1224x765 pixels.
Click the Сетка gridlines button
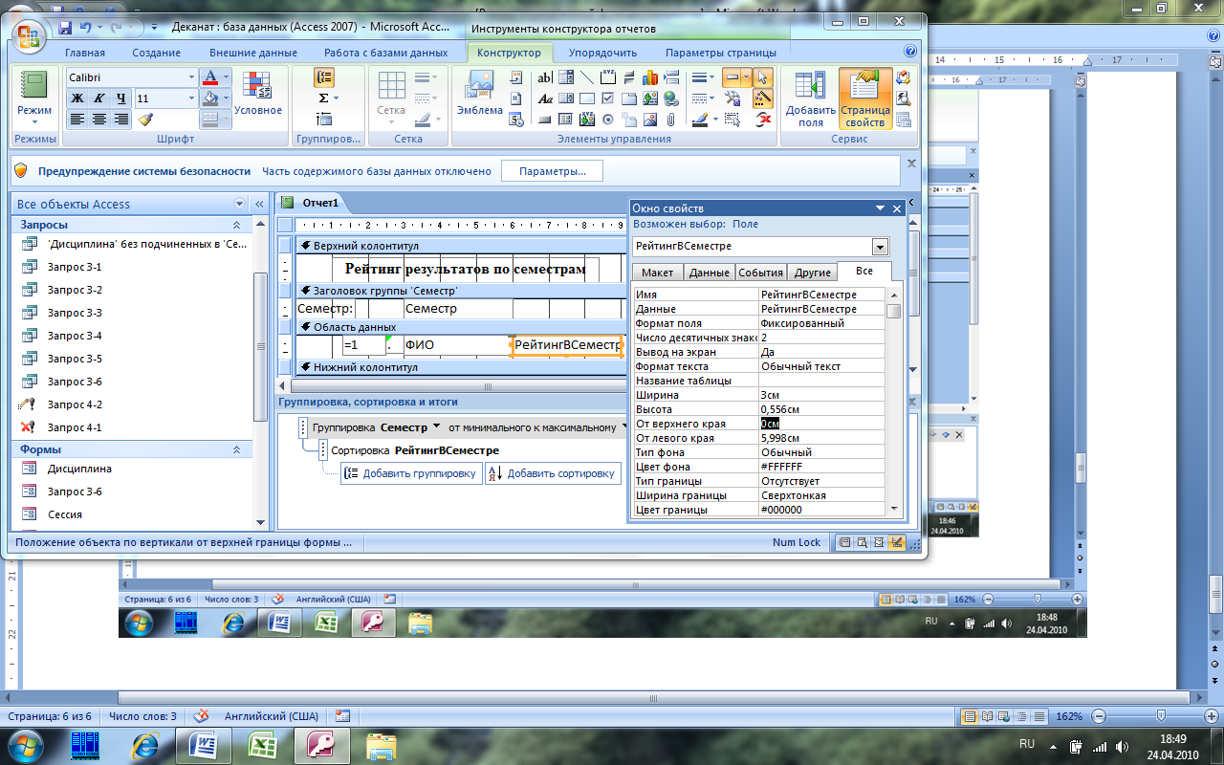coord(391,98)
